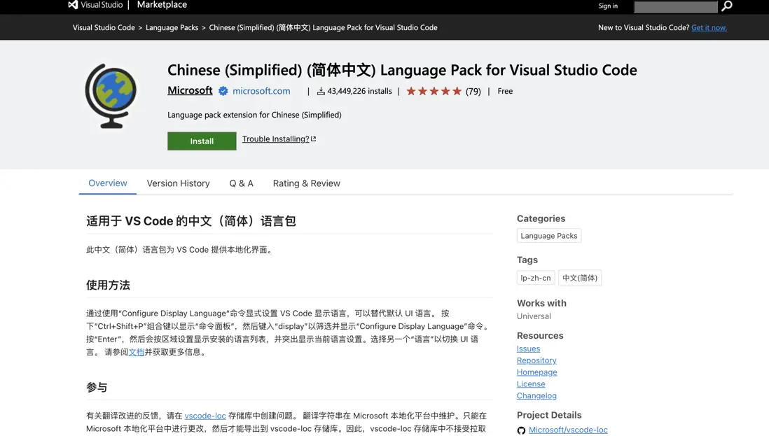Click the 文档 documentation link
This screenshot has width=769, height=436.
(137, 352)
